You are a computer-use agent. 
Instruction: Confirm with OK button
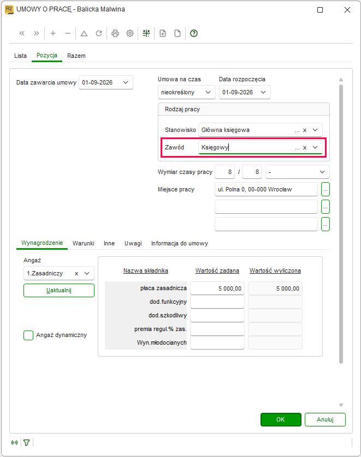pyautogui.click(x=281, y=420)
